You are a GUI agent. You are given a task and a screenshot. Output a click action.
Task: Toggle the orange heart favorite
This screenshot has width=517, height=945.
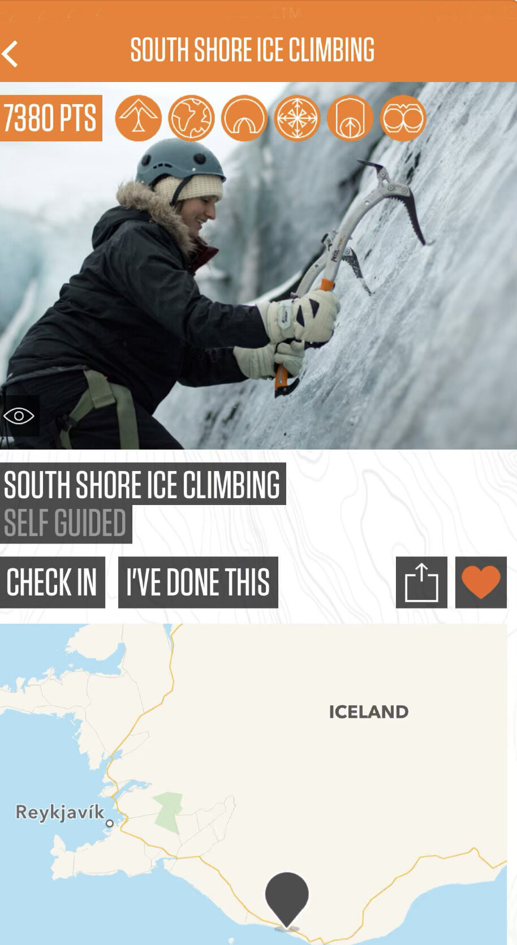[481, 582]
